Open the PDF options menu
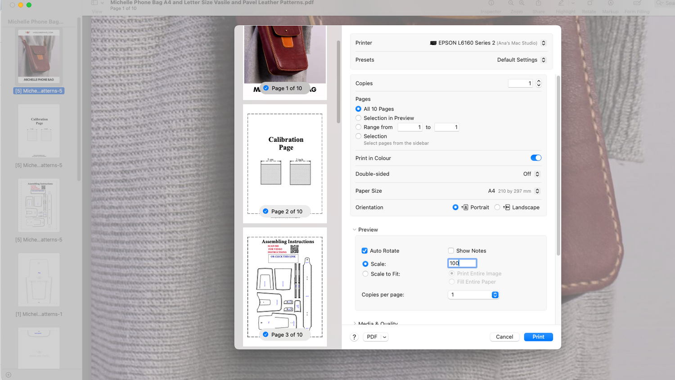 [x=376, y=337]
